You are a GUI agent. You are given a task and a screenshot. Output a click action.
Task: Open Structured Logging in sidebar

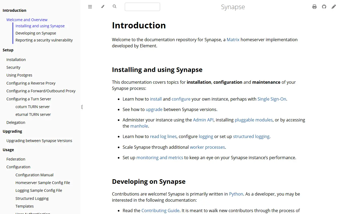[32, 198]
